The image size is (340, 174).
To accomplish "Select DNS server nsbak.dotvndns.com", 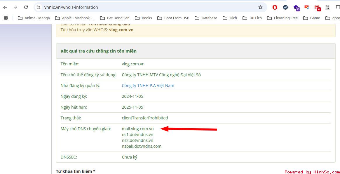I will [142, 146].
